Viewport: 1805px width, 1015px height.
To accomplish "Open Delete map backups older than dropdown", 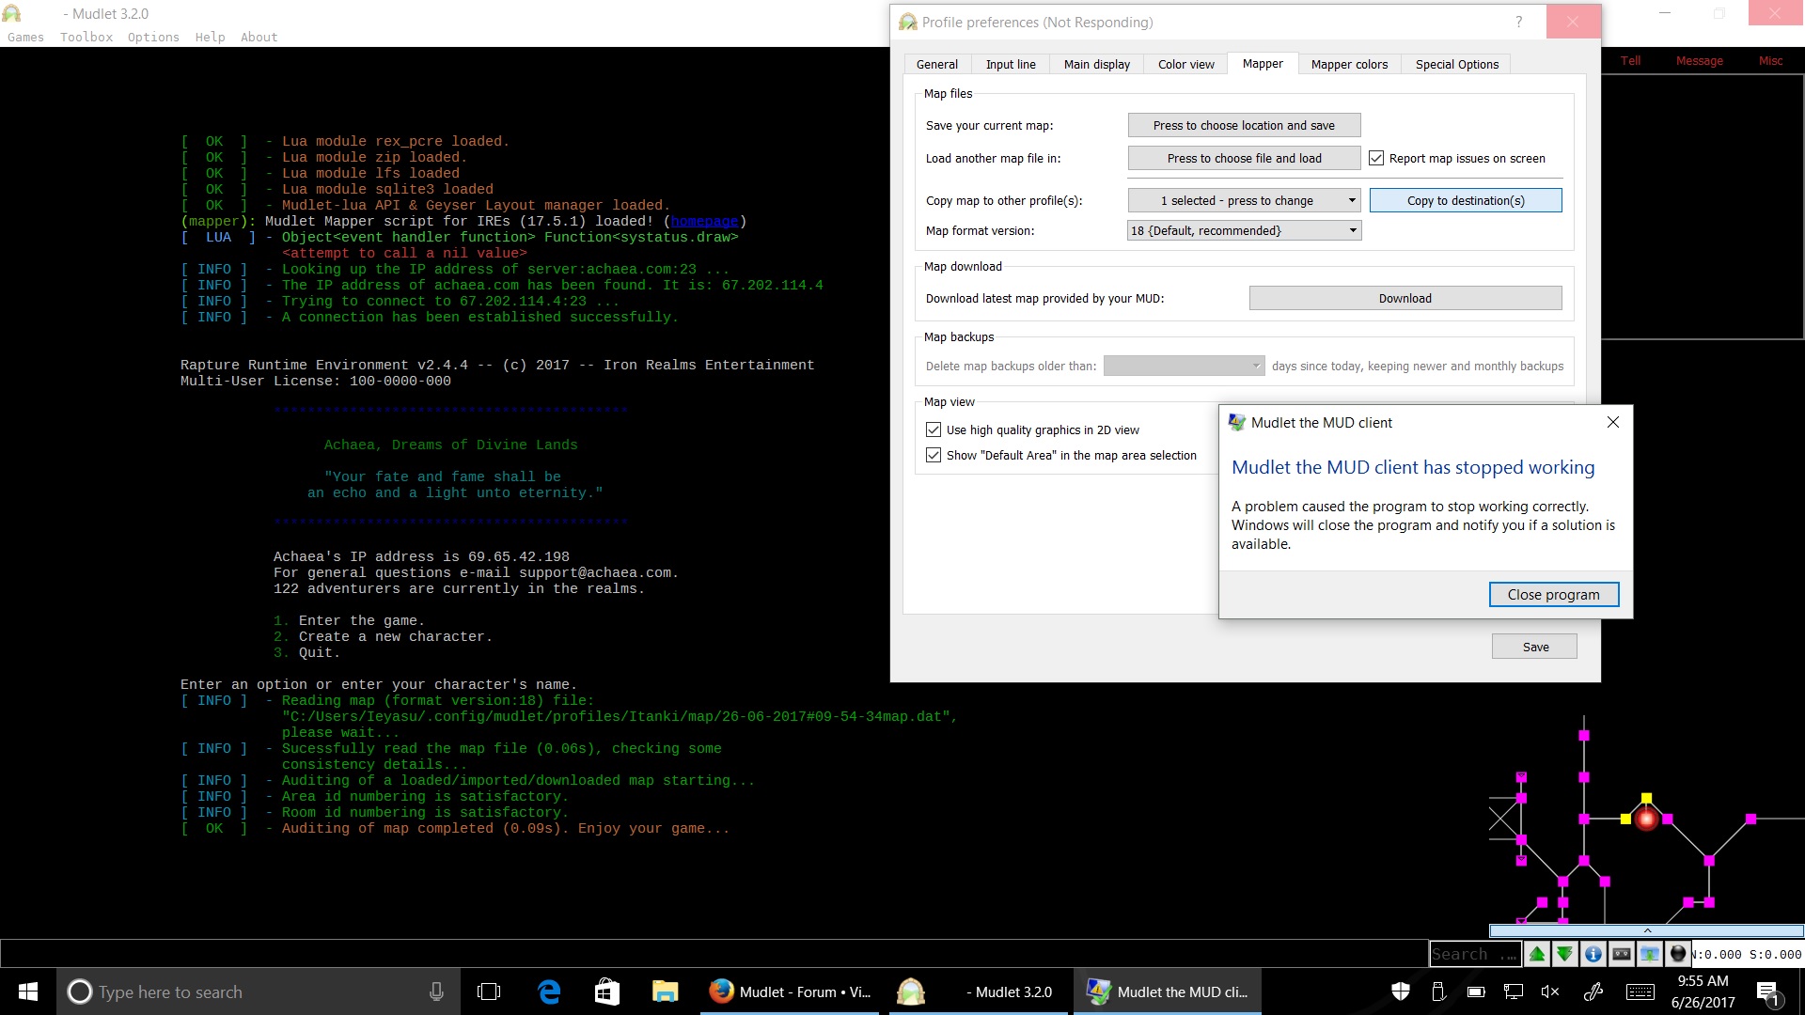I will (x=1184, y=366).
